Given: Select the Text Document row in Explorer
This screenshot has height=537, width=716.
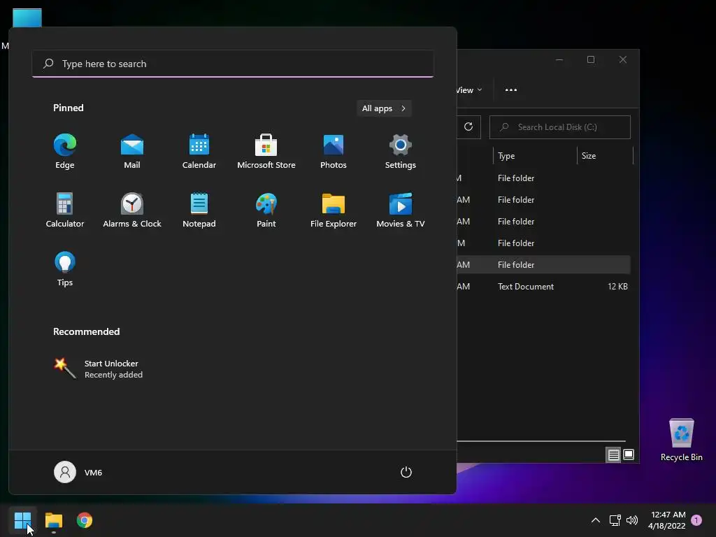Looking at the screenshot, I should pyautogui.click(x=543, y=286).
